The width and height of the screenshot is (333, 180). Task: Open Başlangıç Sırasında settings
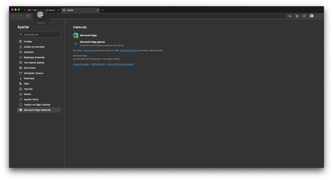point(39,57)
